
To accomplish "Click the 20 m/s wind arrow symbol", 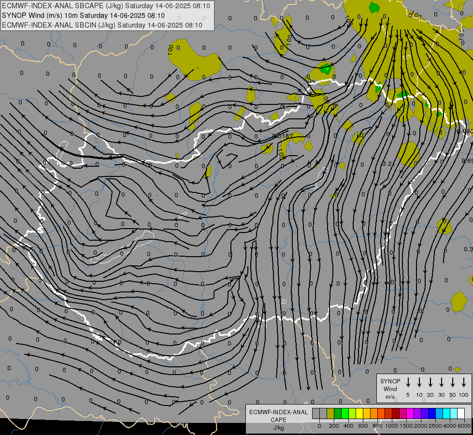I will 430,382.
